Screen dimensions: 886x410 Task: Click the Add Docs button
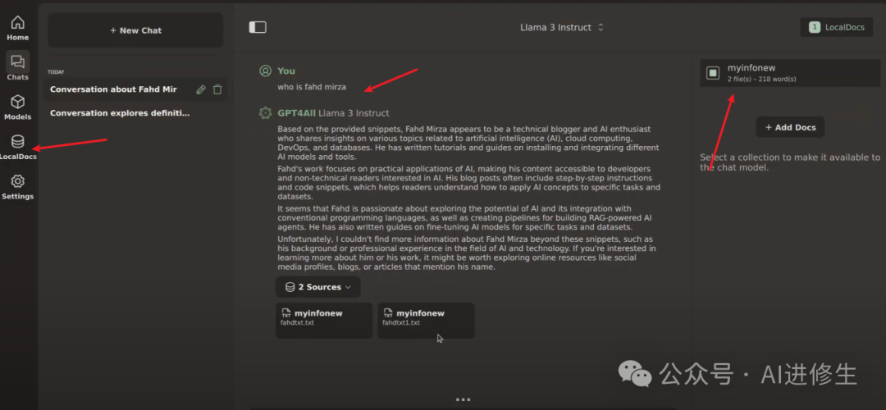[x=790, y=127]
